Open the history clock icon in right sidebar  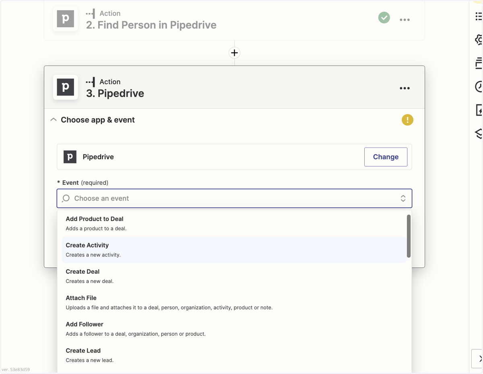click(479, 87)
